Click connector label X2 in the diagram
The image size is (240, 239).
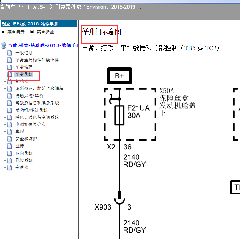pyautogui.click(x=111, y=147)
